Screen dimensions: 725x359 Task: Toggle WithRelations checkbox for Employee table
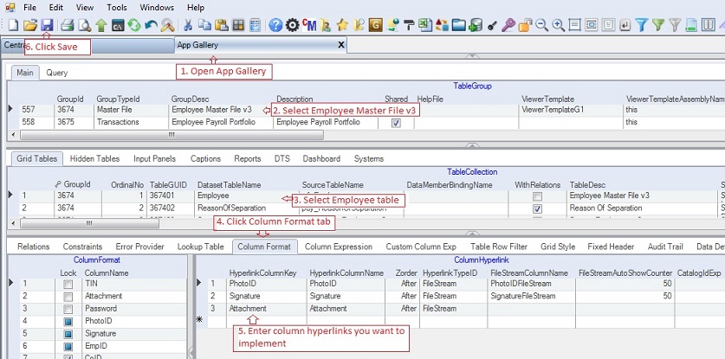pos(537,196)
